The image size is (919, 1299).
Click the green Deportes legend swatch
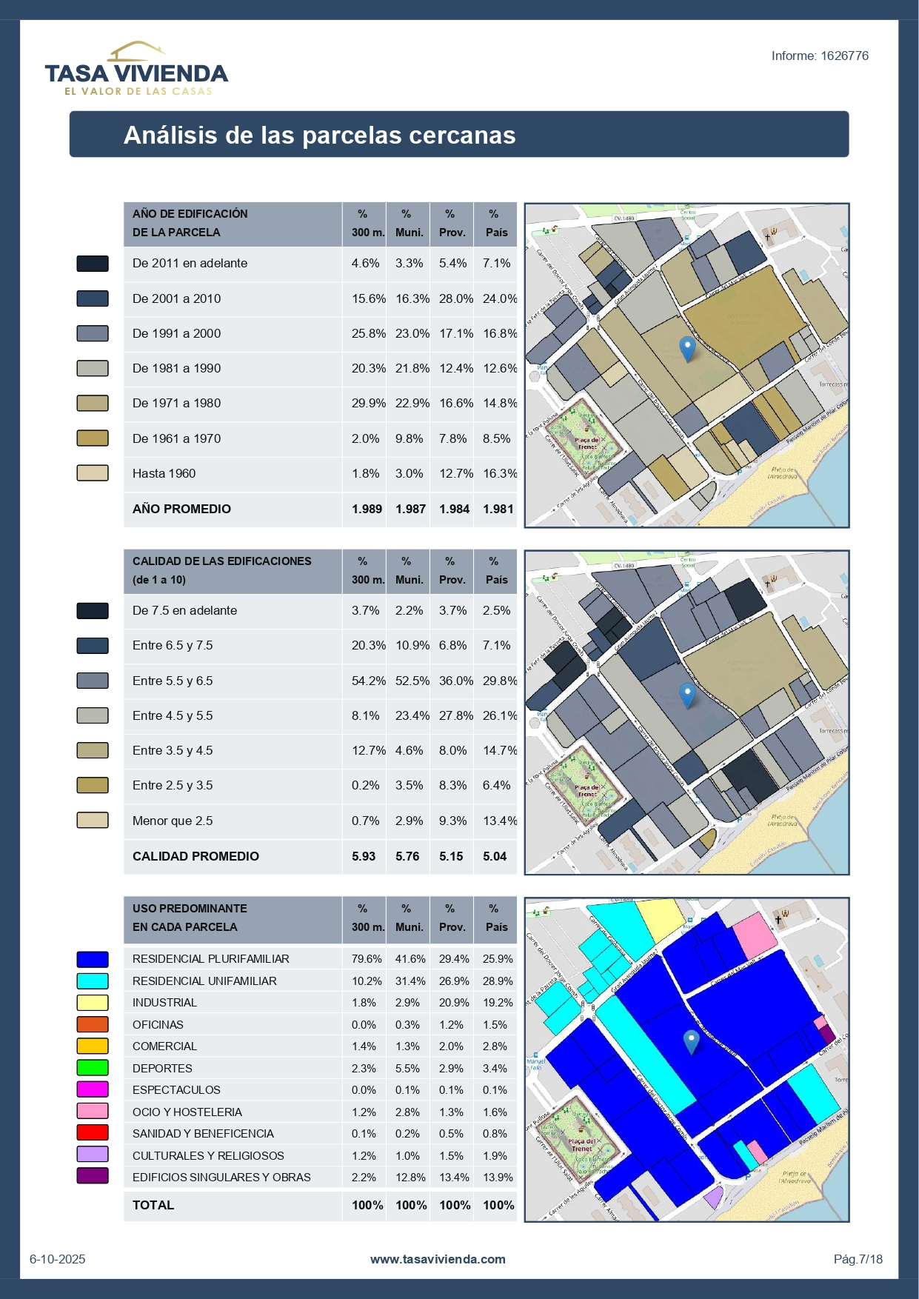93,1068
